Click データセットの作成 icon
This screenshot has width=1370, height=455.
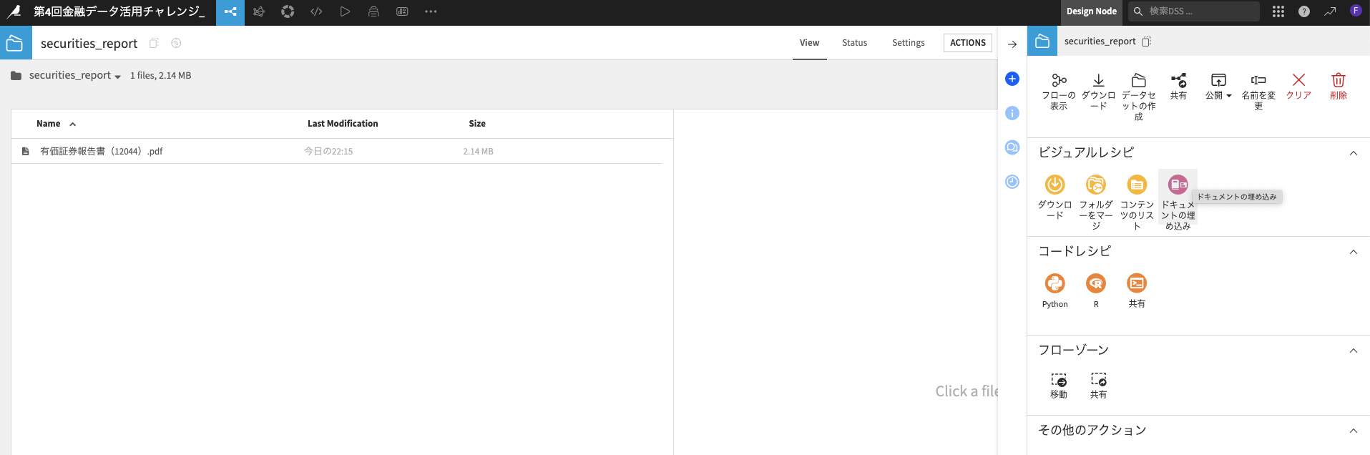pos(1139,80)
